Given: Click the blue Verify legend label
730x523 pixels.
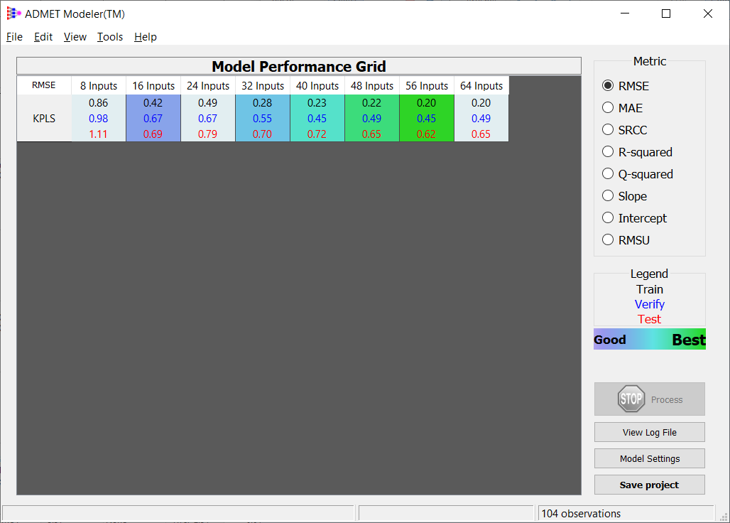Looking at the screenshot, I should (650, 304).
